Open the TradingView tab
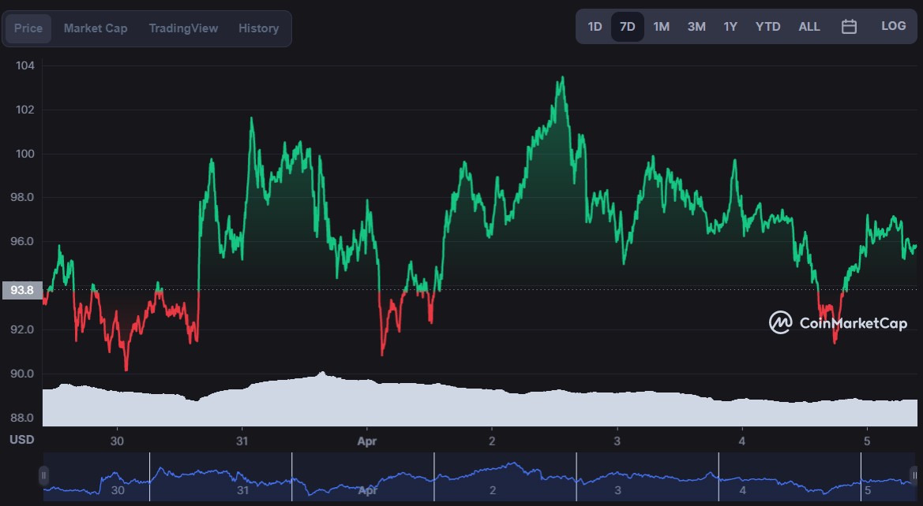The image size is (923, 506). tap(183, 28)
